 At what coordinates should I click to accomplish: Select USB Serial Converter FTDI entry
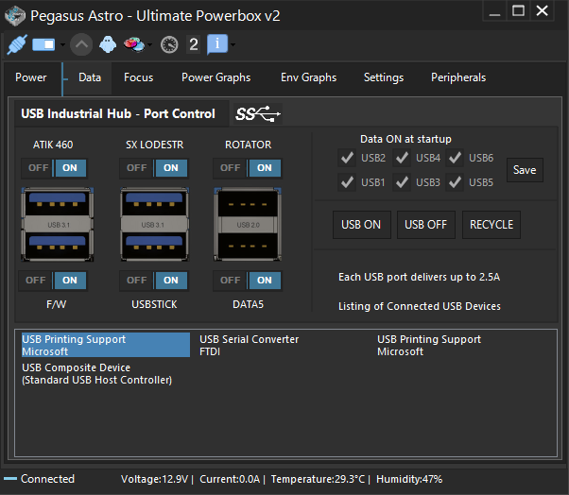250,345
